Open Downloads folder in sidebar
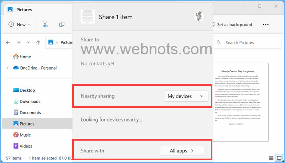The width and height of the screenshot is (285, 163). coord(30,101)
